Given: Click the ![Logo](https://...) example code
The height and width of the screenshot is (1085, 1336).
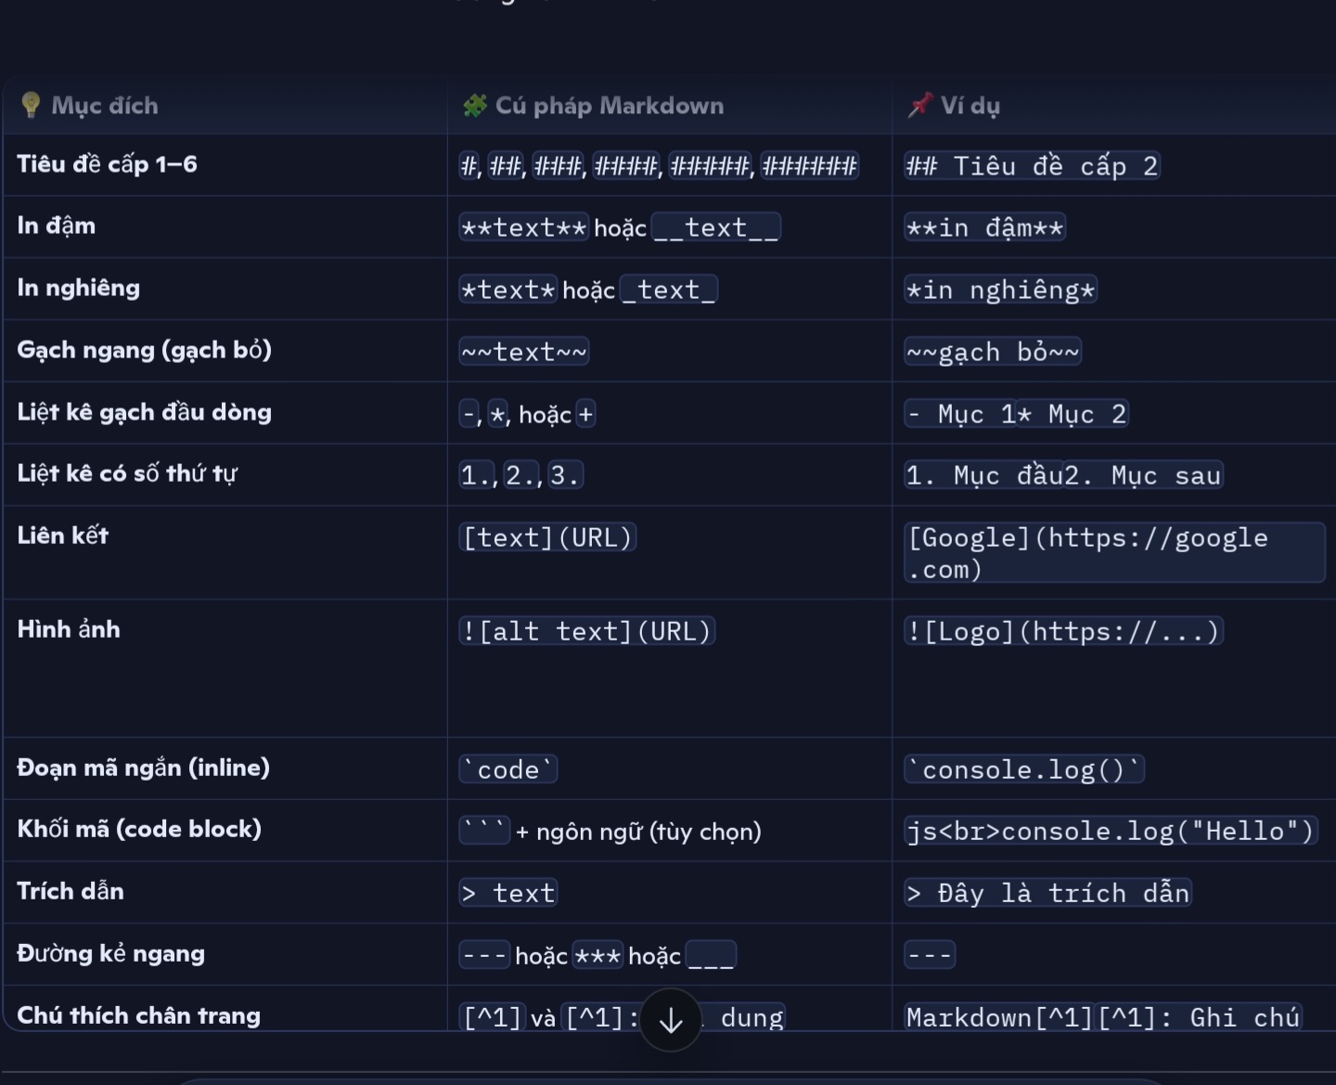Looking at the screenshot, I should (x=1063, y=631).
